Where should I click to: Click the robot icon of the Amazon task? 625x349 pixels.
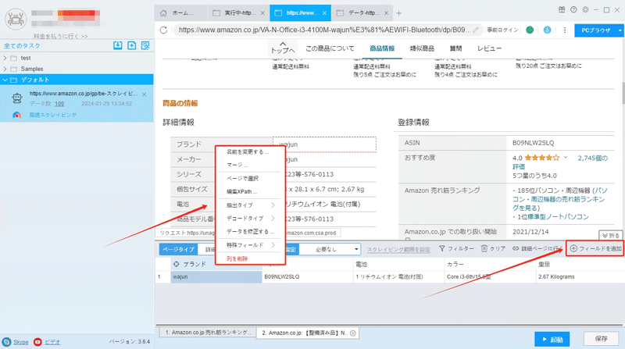click(x=16, y=98)
